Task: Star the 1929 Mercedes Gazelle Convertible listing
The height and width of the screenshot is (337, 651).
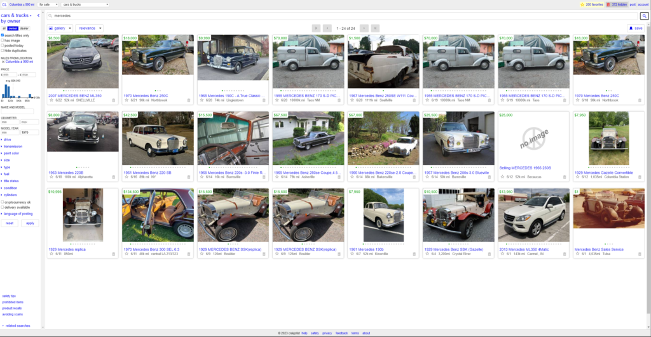Action: coord(577,177)
